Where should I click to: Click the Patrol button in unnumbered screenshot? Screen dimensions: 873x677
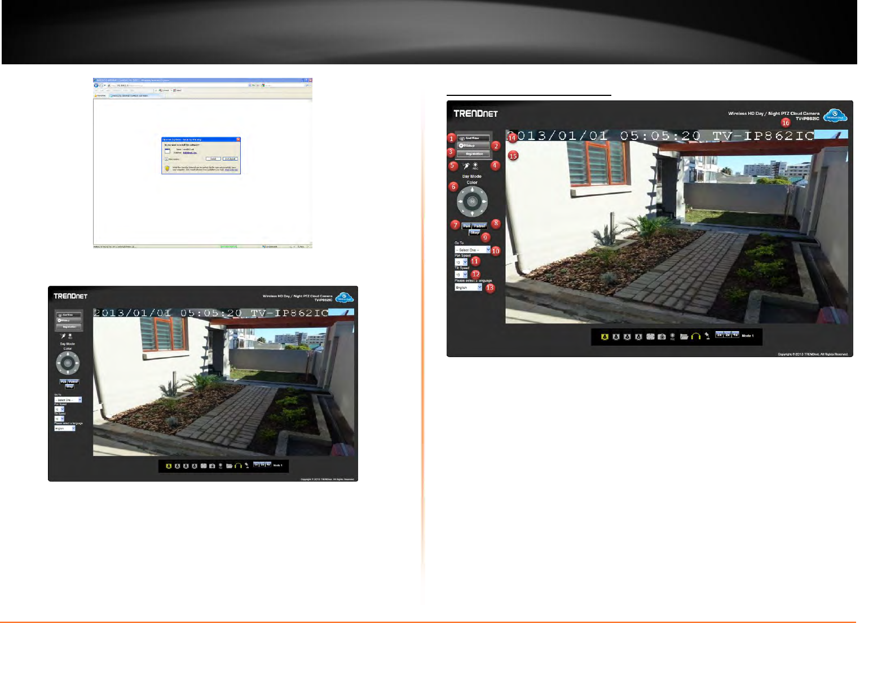73,382
